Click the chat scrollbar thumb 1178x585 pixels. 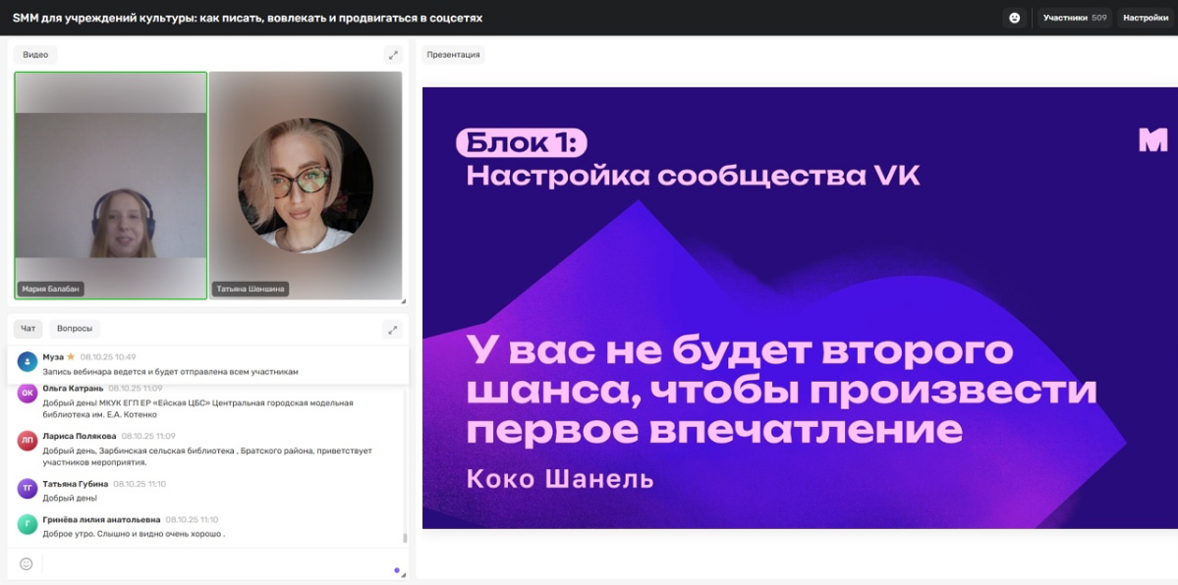pyautogui.click(x=405, y=538)
